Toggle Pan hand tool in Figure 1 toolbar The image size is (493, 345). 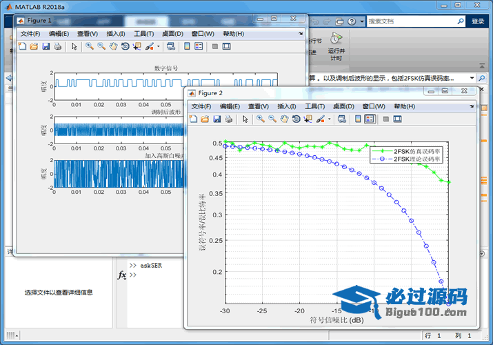click(x=113, y=46)
